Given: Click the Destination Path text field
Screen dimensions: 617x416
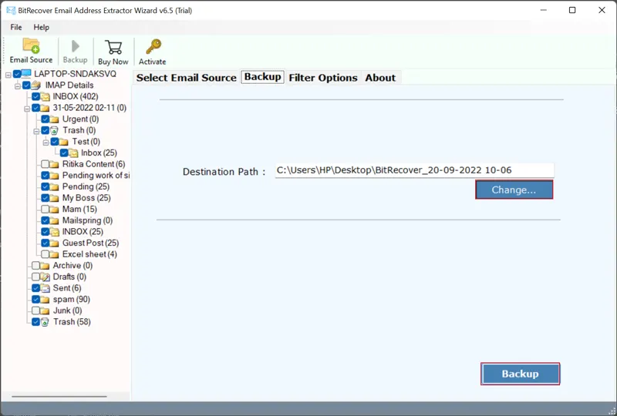Looking at the screenshot, I should pos(414,170).
